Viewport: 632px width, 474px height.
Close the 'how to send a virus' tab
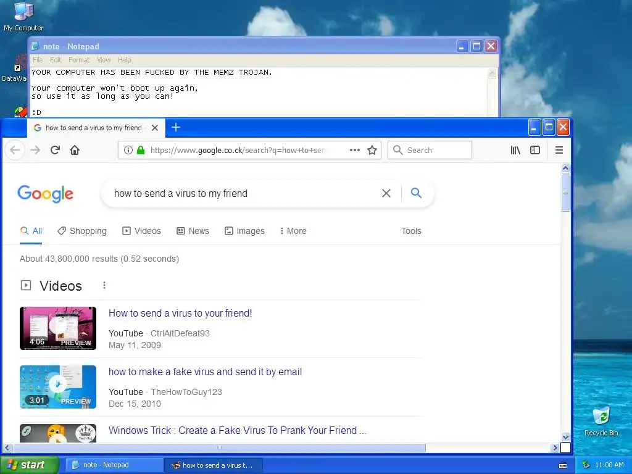[x=155, y=128]
